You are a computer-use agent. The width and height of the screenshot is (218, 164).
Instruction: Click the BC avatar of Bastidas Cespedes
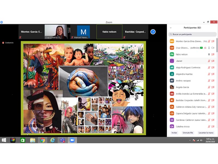click(x=172, y=100)
